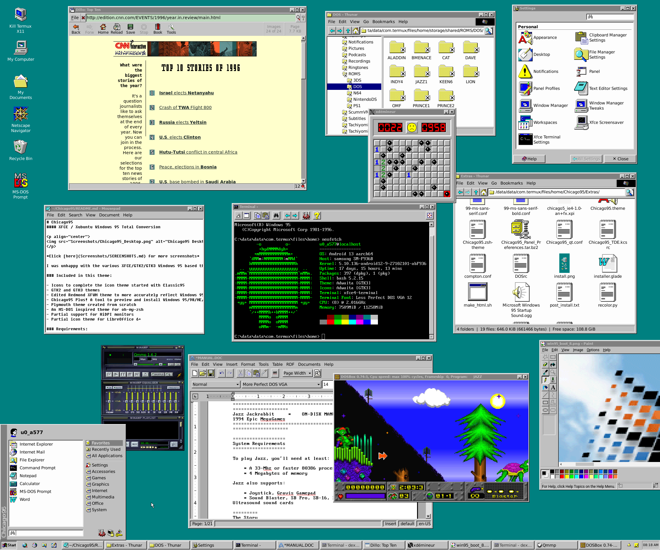
Task: Click the Home icon in DOS Thunar toolbar
Action: click(355, 30)
